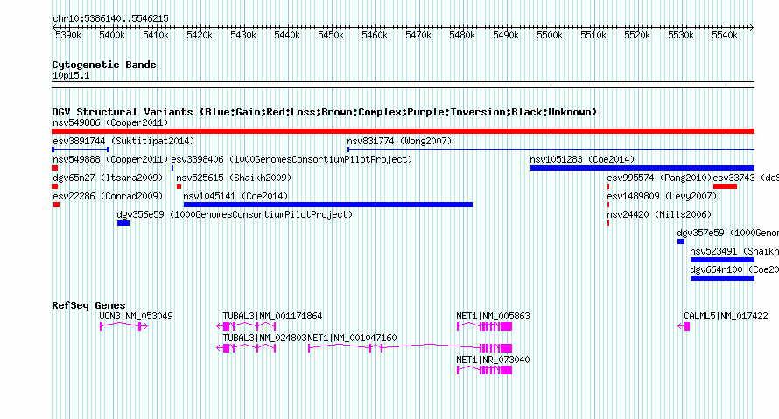Click the 5480k ruler tick label

[461, 35]
